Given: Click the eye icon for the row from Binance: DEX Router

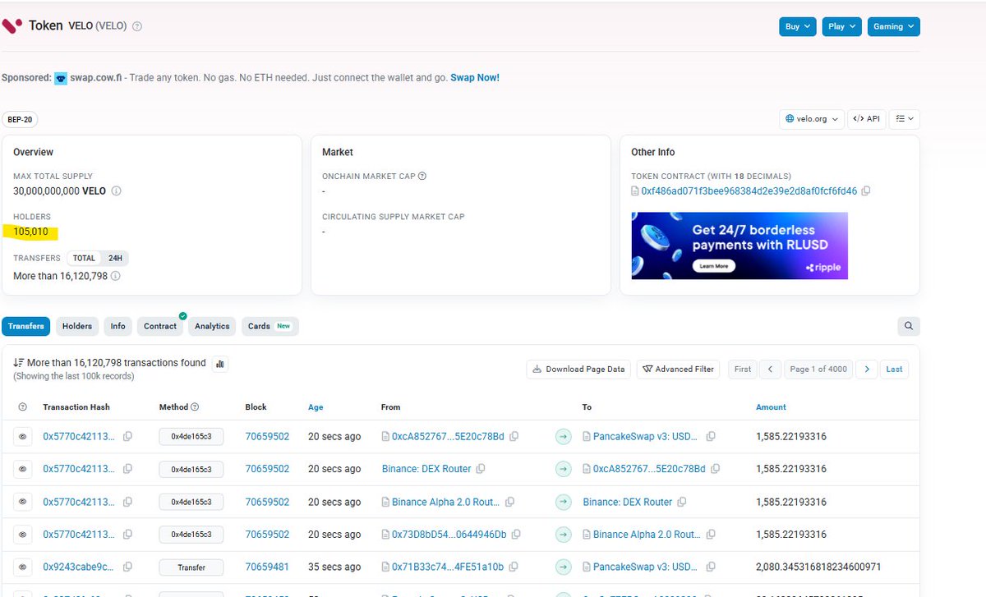Looking at the screenshot, I should coord(23,469).
